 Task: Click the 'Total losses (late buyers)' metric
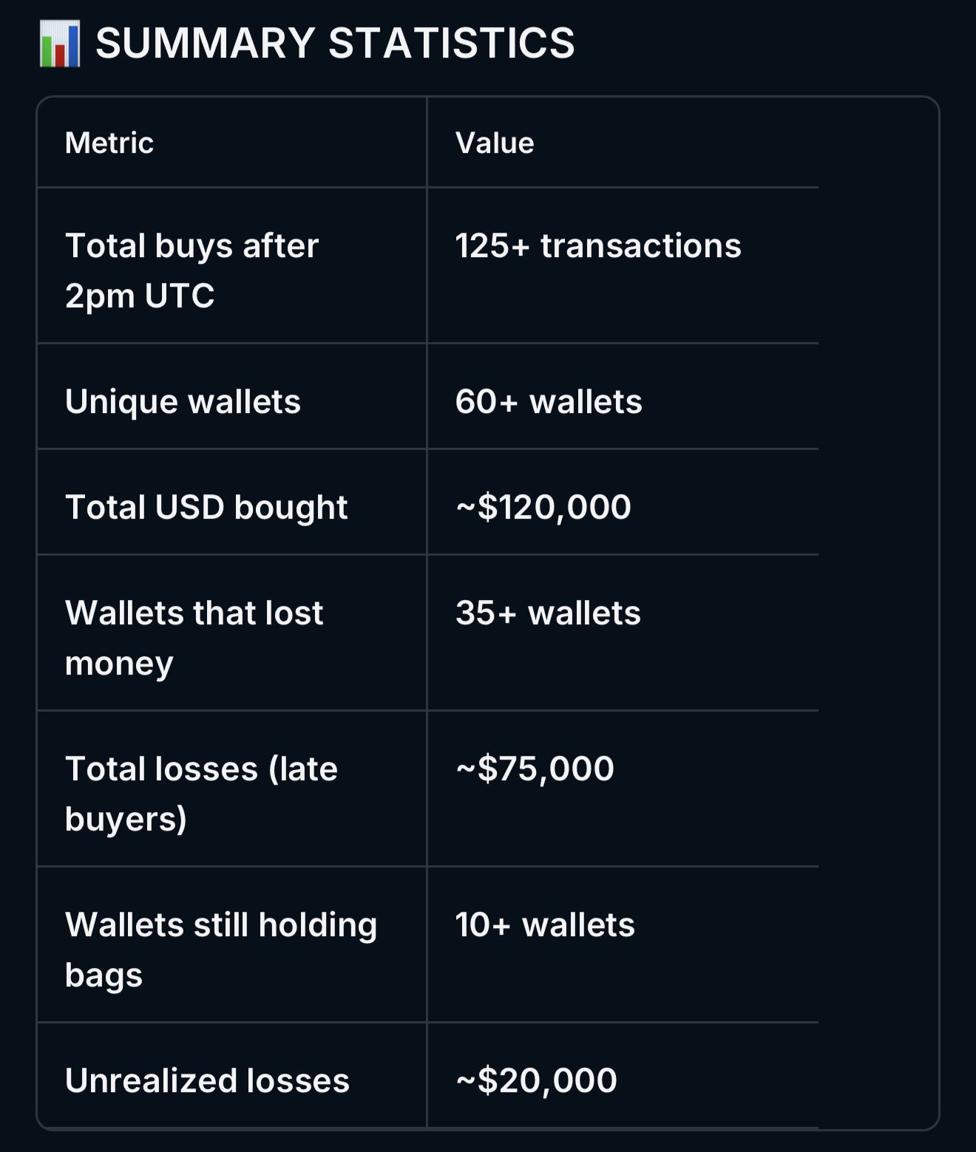coord(201,793)
